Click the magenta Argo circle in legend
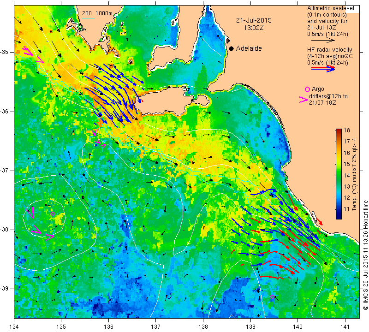369x332 pixels. click(x=307, y=89)
